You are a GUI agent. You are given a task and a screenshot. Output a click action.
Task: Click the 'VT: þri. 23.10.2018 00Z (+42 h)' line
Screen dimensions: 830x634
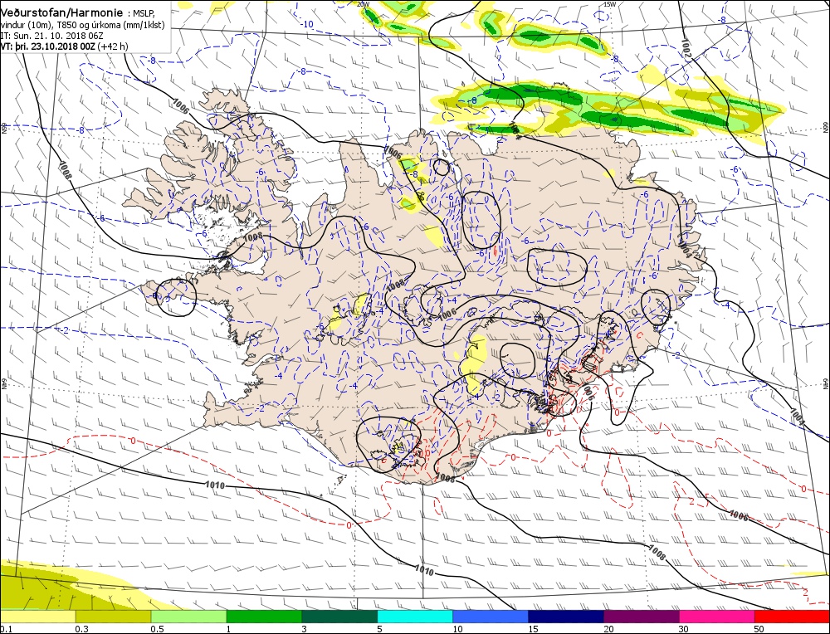pos(64,46)
